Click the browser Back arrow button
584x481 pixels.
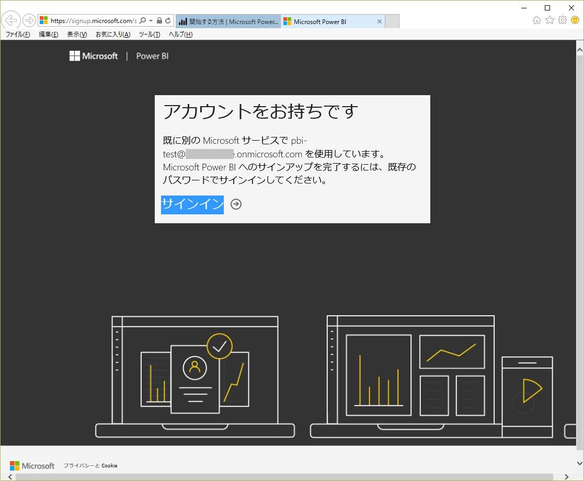point(11,20)
